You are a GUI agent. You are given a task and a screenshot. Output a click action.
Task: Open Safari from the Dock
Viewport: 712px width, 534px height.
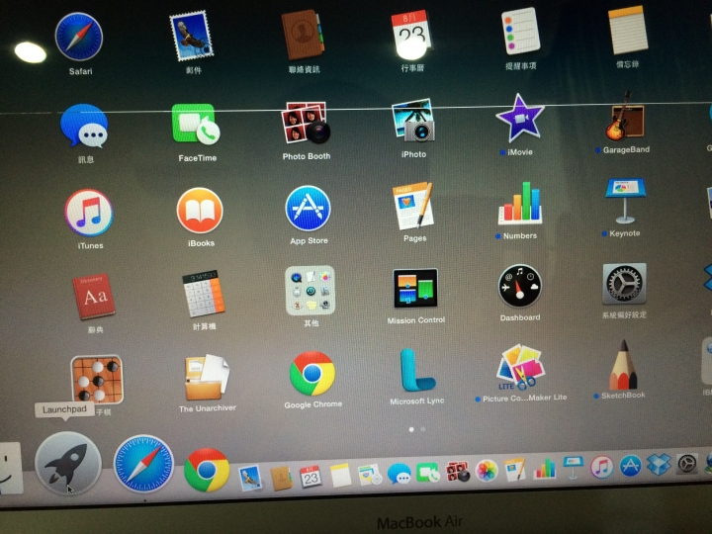(x=143, y=464)
